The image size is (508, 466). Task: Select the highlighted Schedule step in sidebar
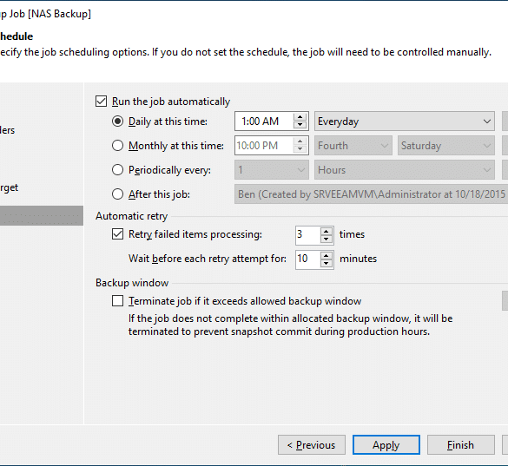coord(42,215)
